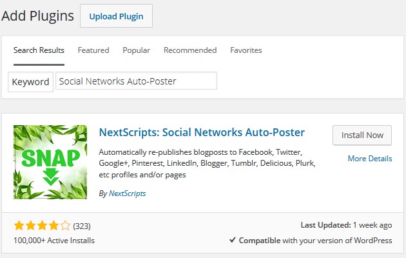Viewport: 406px width, 258px height.
Task: Go to the Popular tab
Action: tap(136, 50)
